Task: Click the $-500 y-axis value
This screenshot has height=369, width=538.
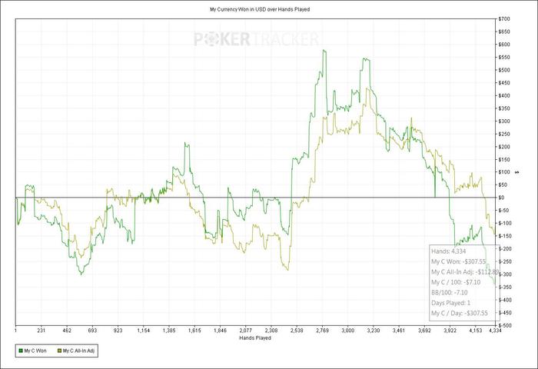Action: tap(504, 325)
